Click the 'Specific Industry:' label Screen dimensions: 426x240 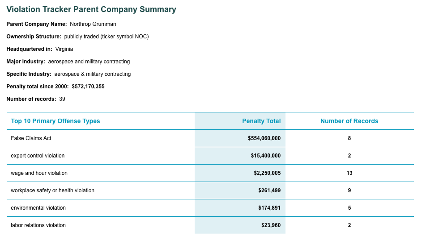[x=29, y=74]
